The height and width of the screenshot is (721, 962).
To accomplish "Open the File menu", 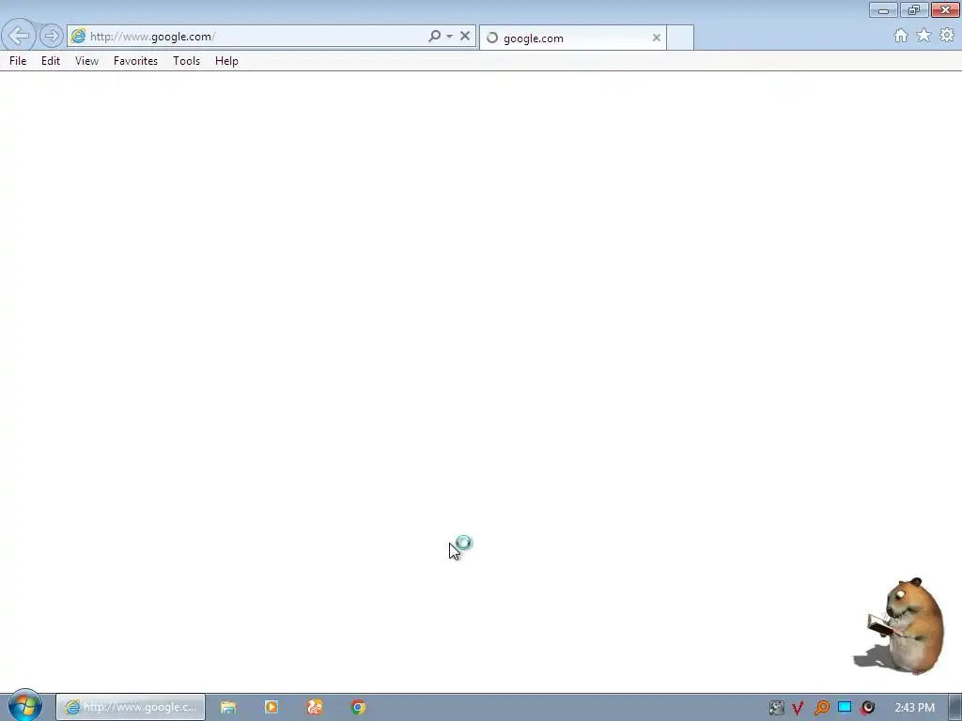I will click(18, 61).
